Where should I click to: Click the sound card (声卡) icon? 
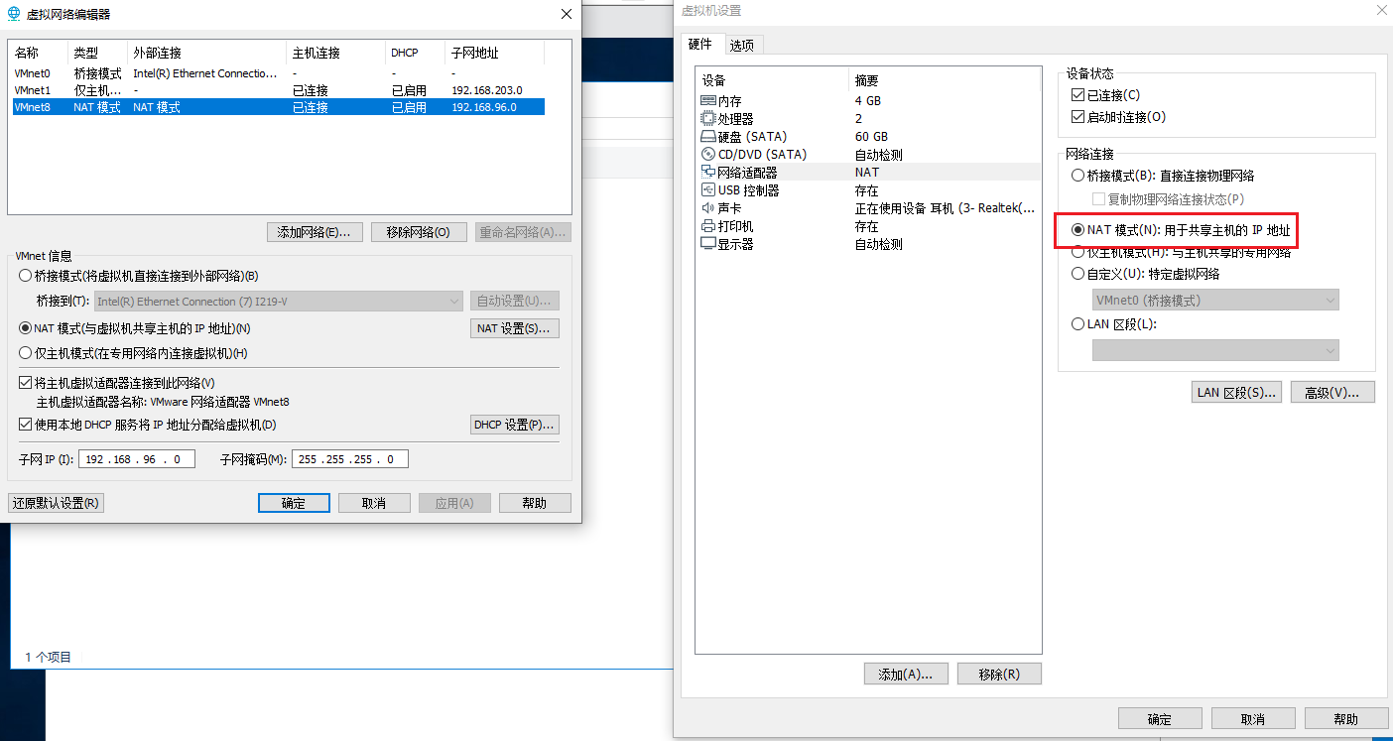(708, 208)
